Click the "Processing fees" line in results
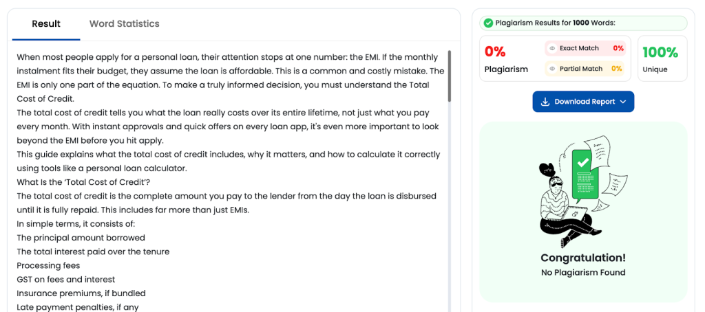 [x=48, y=265]
